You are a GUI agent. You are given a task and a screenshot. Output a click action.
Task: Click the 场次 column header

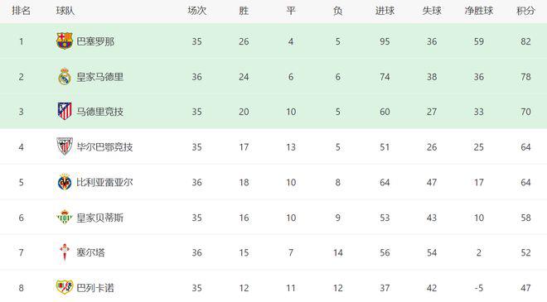(196, 11)
